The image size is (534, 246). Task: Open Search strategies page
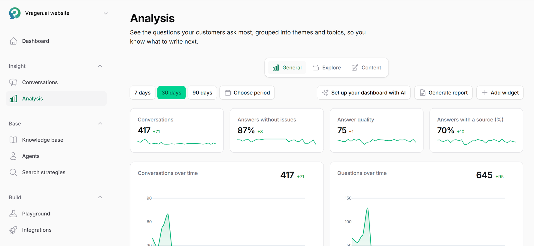[56, 172]
